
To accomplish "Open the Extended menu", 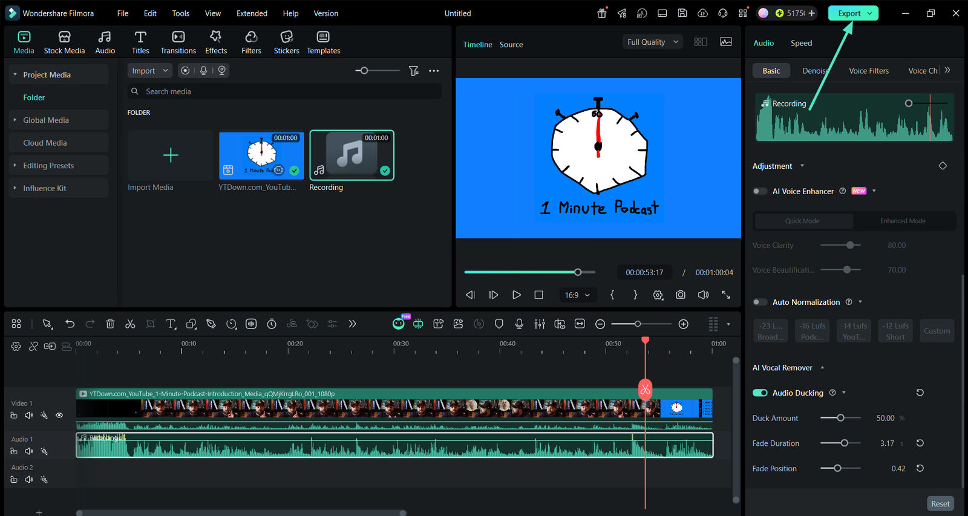I will [252, 13].
